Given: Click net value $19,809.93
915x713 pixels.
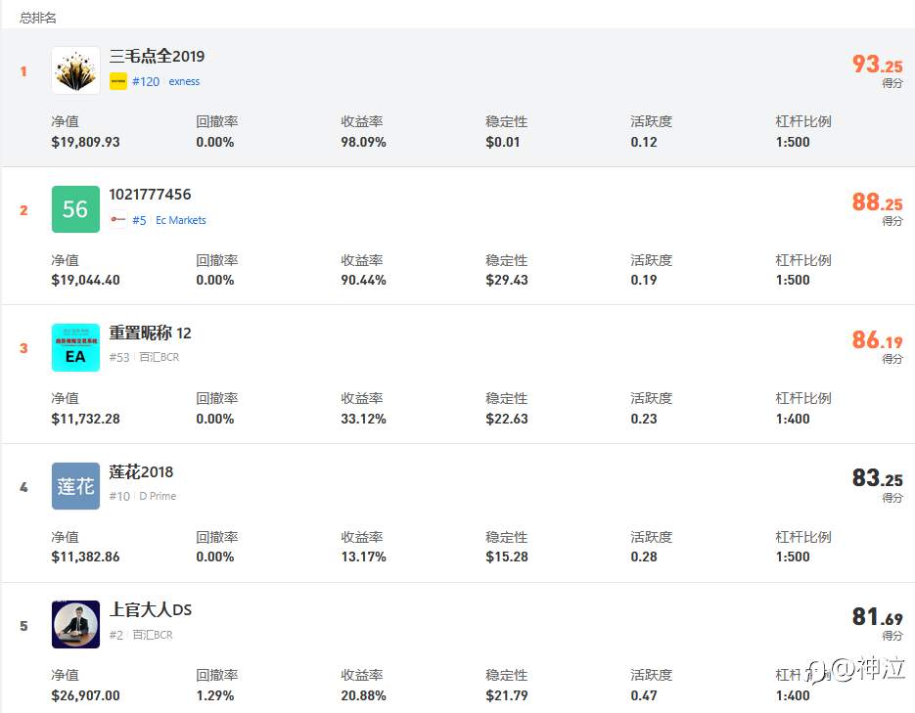Looking at the screenshot, I should click(86, 142).
